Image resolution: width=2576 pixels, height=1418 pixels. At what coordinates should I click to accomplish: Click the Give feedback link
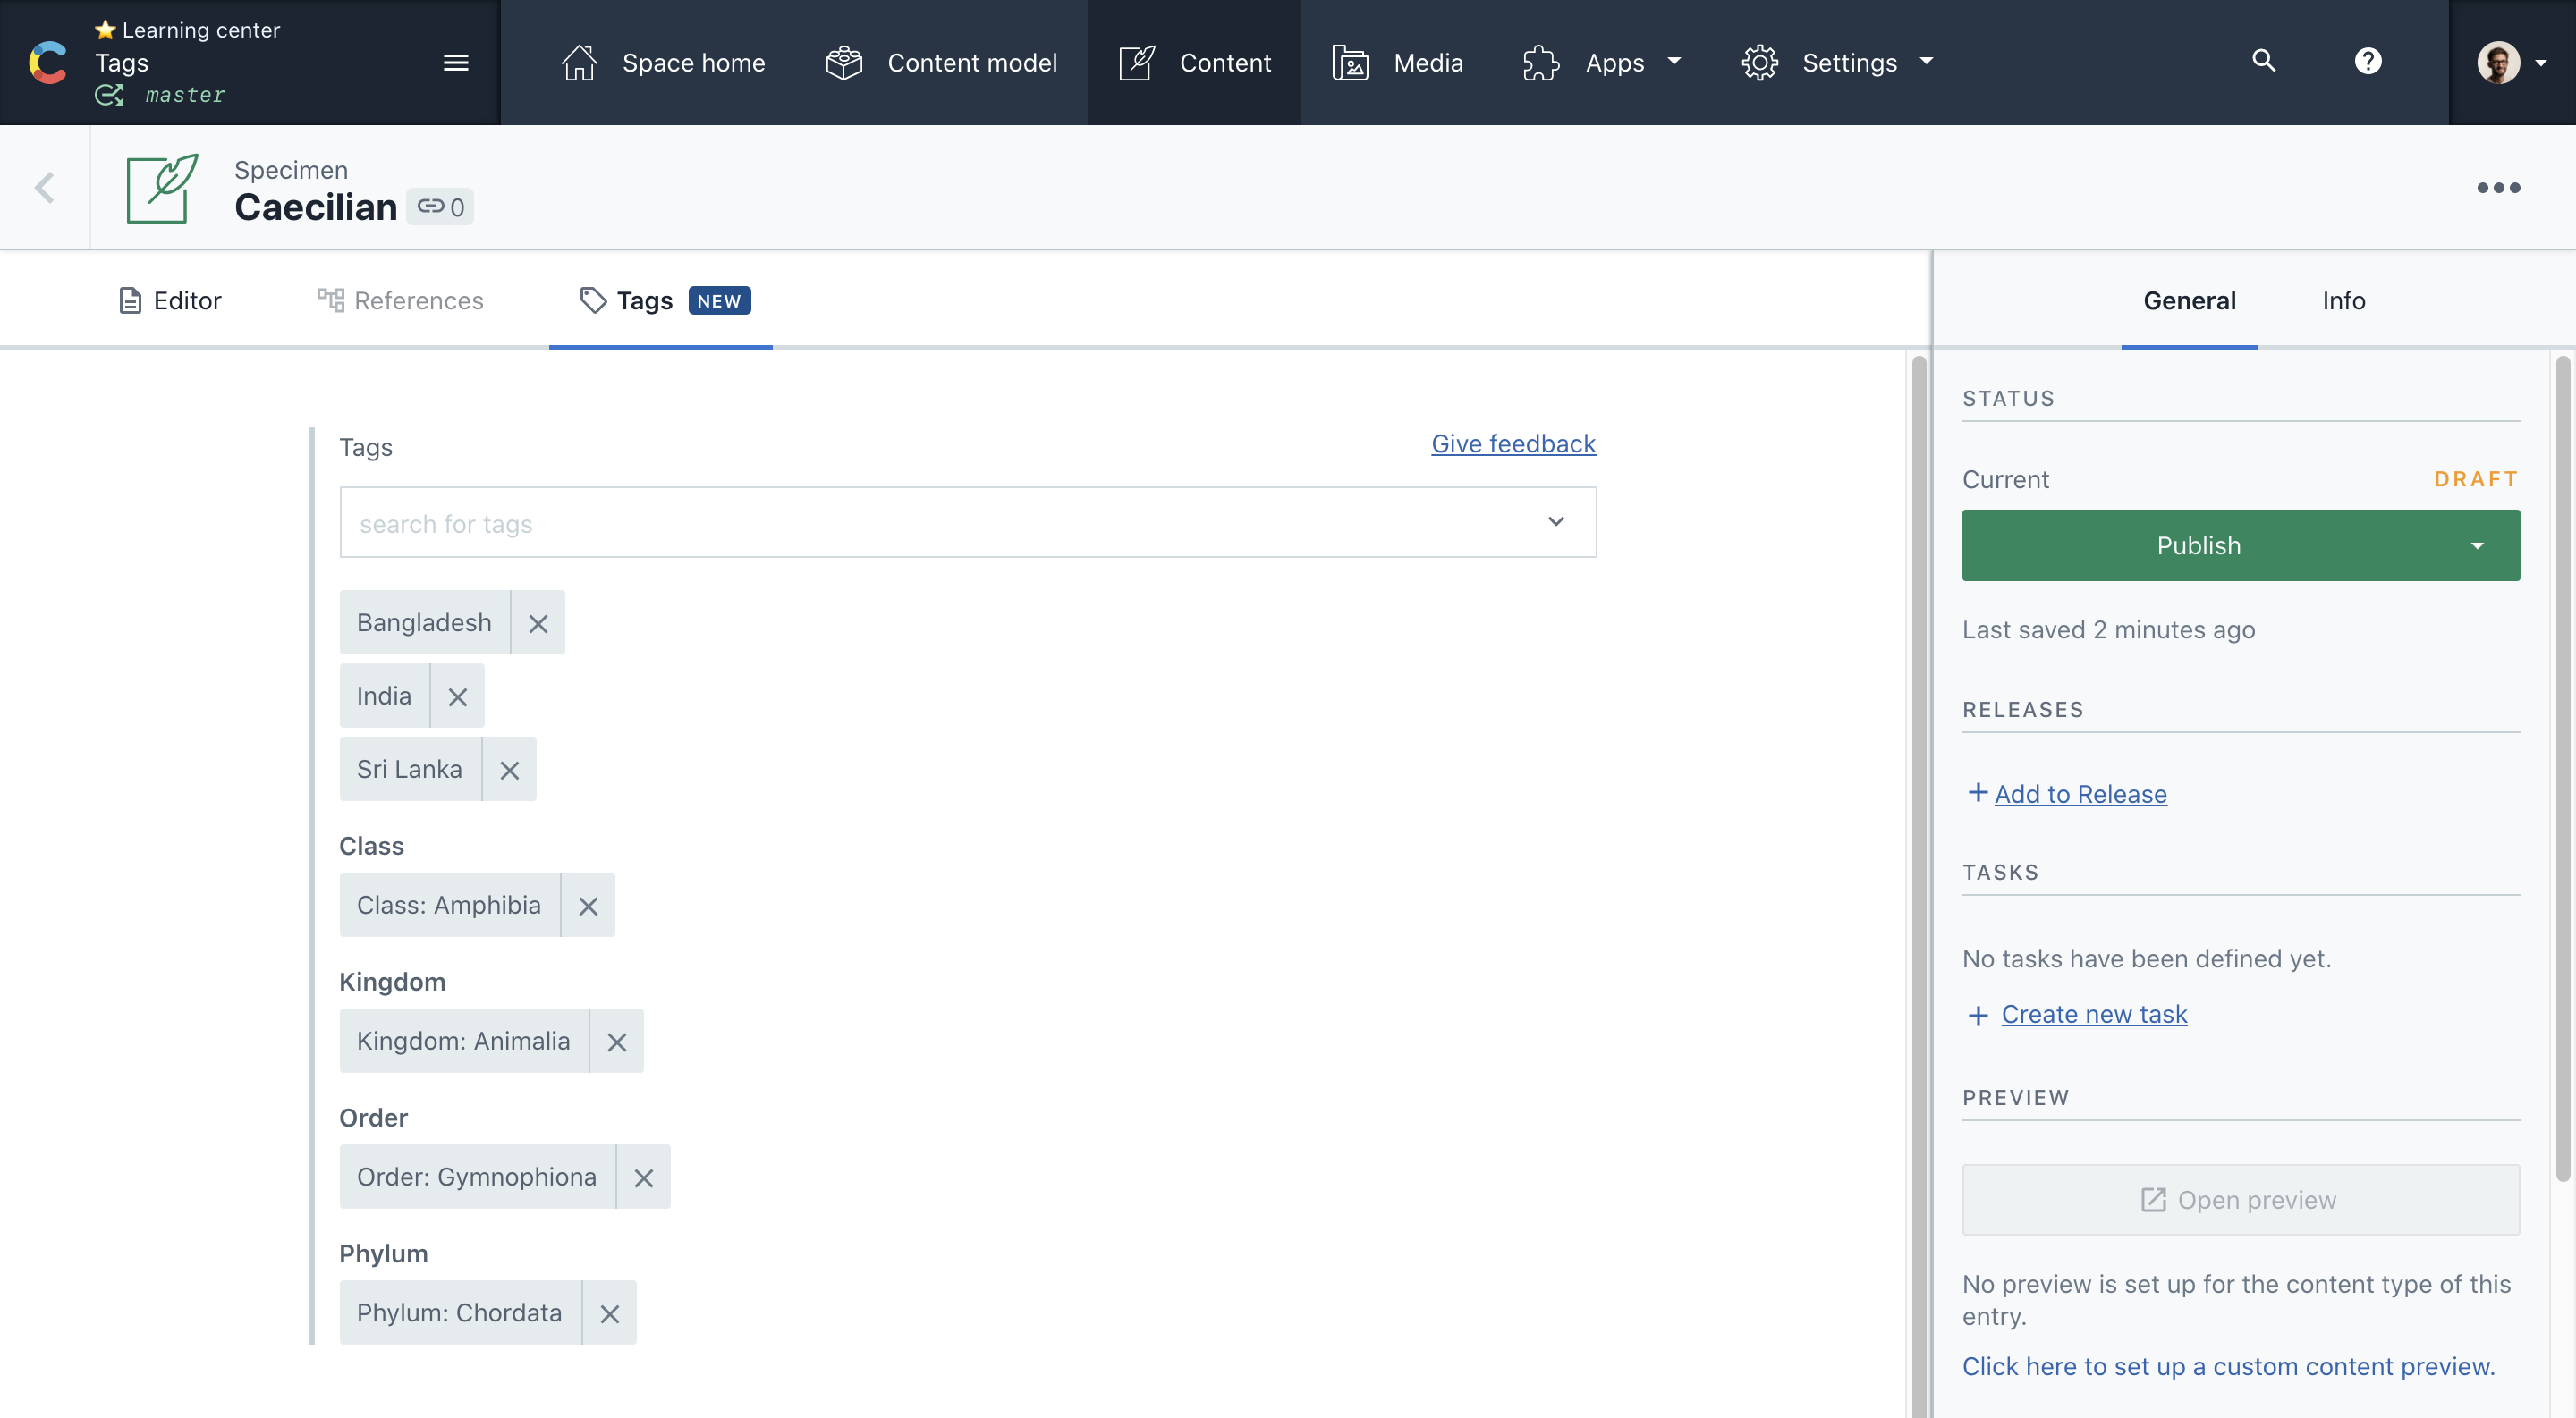point(1512,443)
